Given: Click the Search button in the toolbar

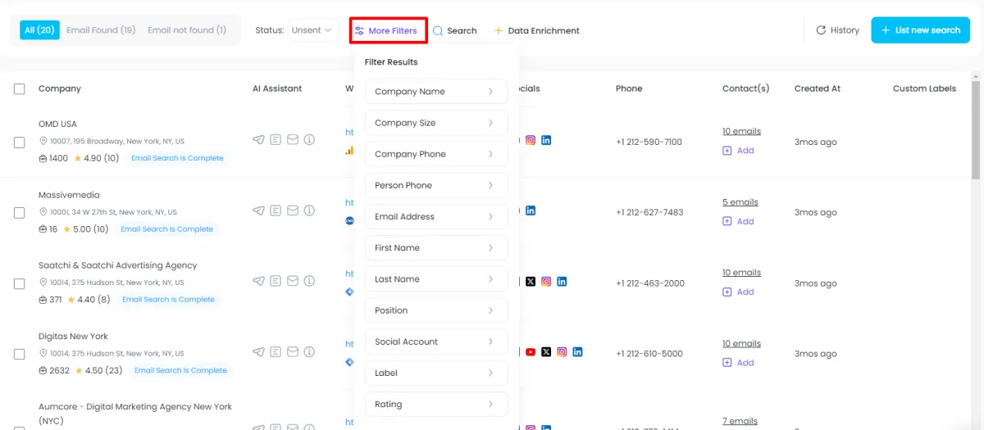Looking at the screenshot, I should pyautogui.click(x=455, y=30).
